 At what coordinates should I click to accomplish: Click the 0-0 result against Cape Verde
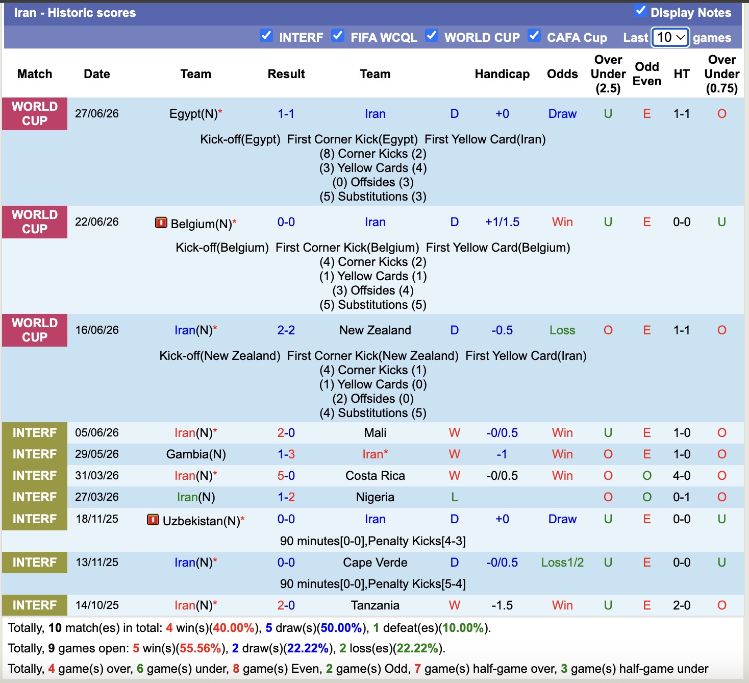point(286,563)
